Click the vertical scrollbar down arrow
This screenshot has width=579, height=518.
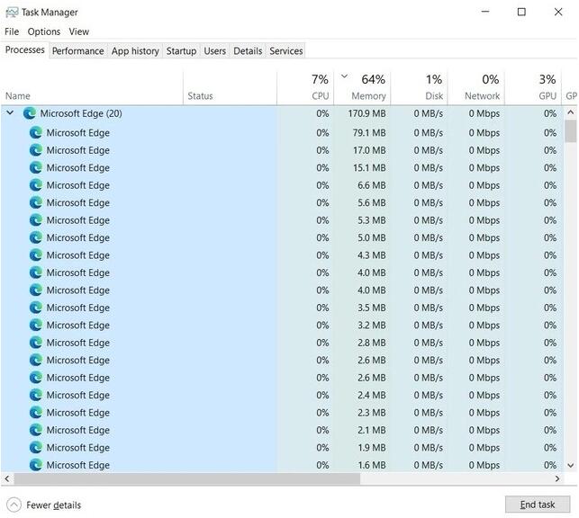tap(571, 466)
